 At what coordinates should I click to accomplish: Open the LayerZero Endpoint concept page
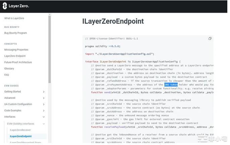point(15,56)
